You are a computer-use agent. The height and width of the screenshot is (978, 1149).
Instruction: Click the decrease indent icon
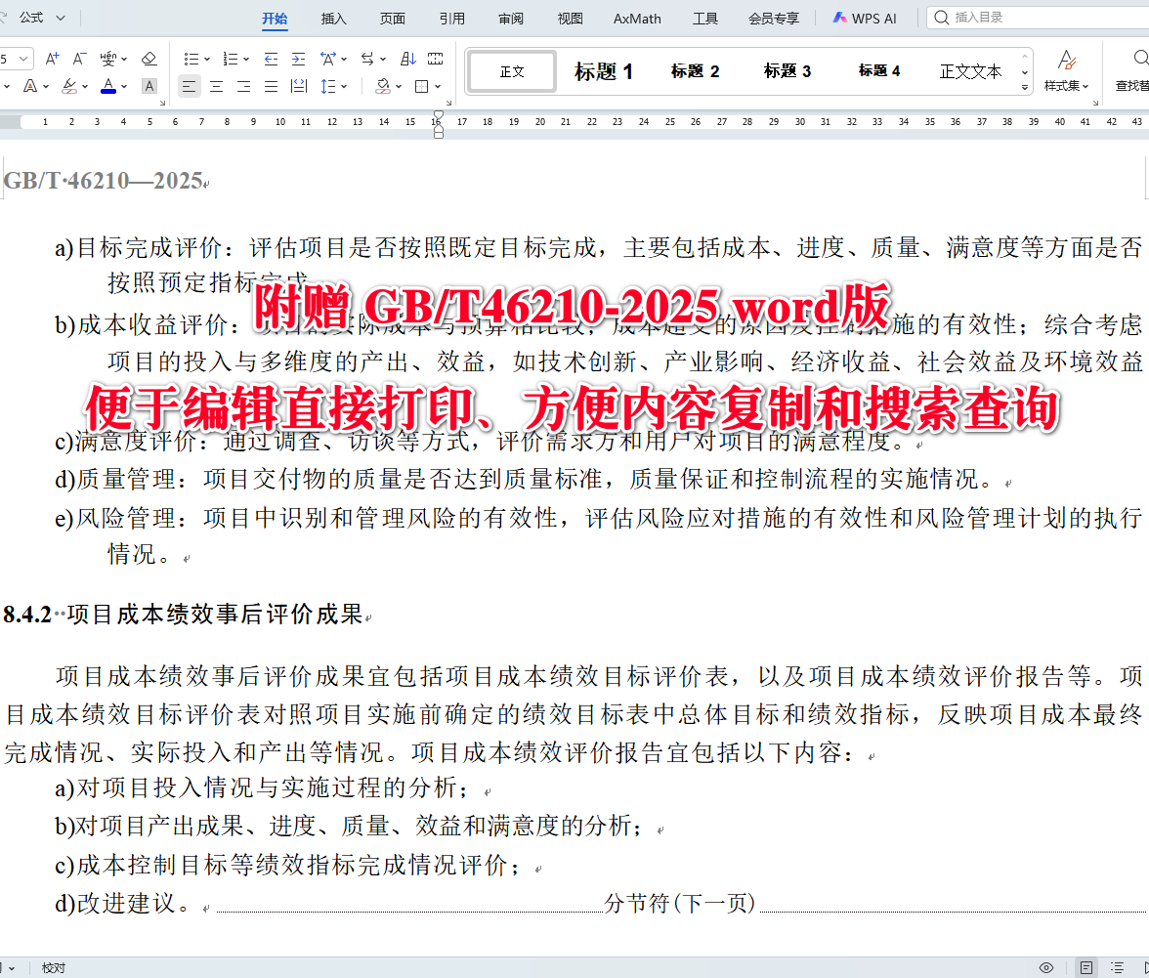click(x=271, y=59)
